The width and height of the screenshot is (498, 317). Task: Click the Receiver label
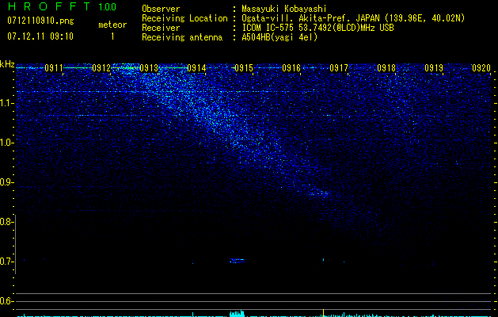161,28
